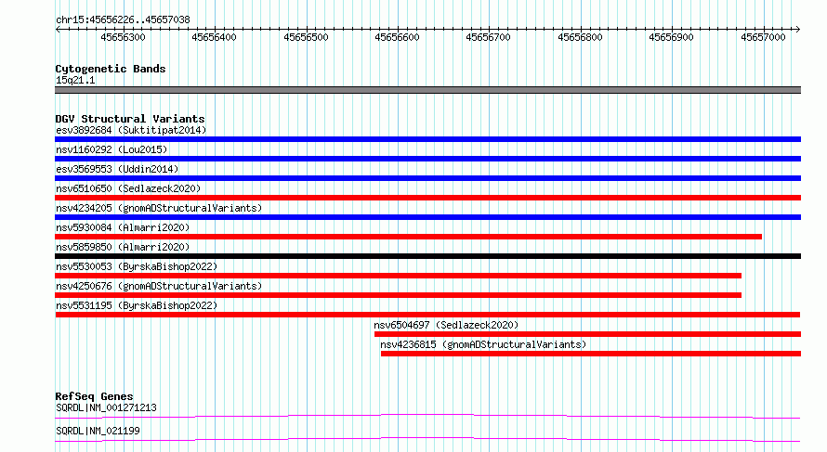Click the nsv5530053 (ByrskaBishop2022) label
Image resolution: width=827 pixels, height=452 pixels.
coord(137,266)
